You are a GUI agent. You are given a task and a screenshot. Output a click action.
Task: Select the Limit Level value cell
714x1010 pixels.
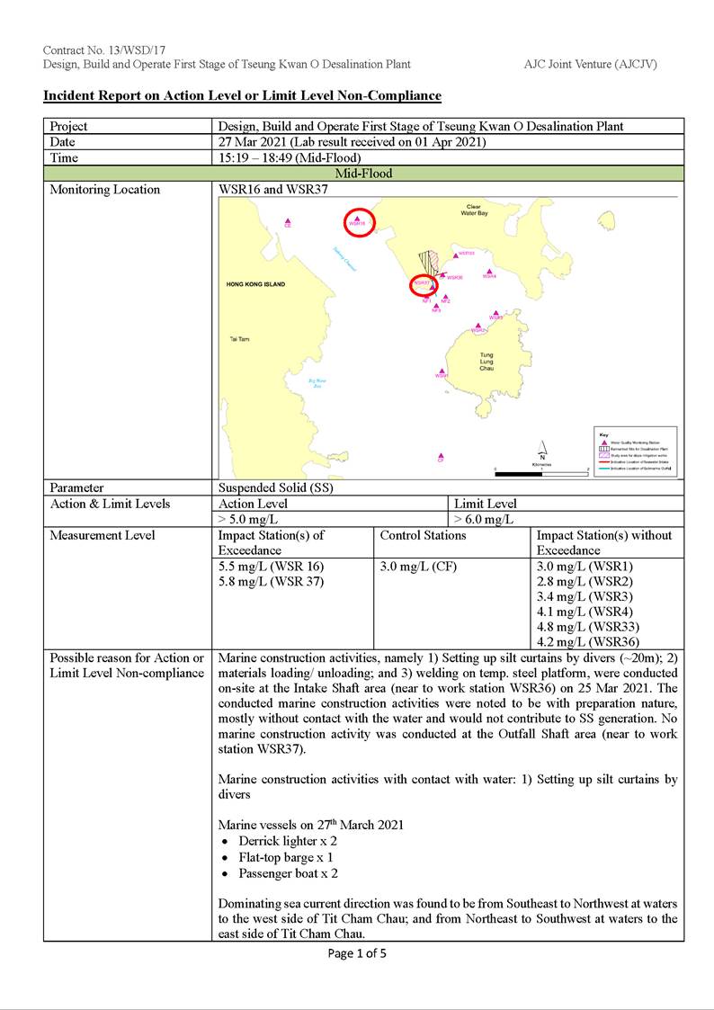point(566,520)
